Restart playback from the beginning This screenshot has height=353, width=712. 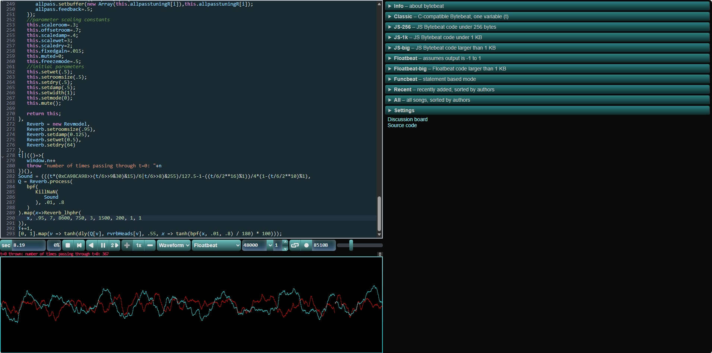(79, 245)
